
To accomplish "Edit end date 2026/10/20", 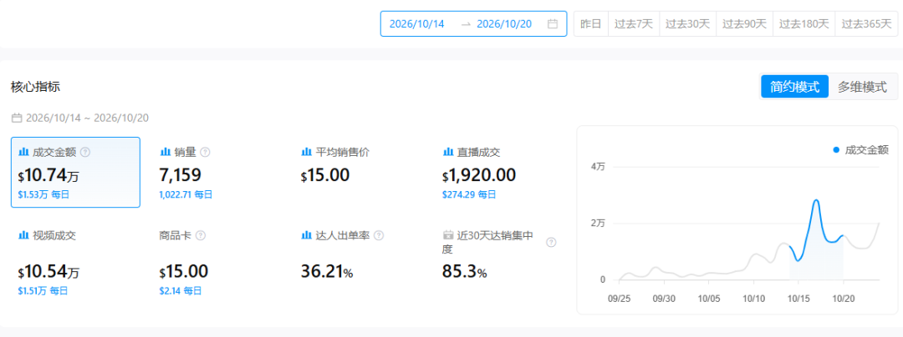I will click(504, 24).
